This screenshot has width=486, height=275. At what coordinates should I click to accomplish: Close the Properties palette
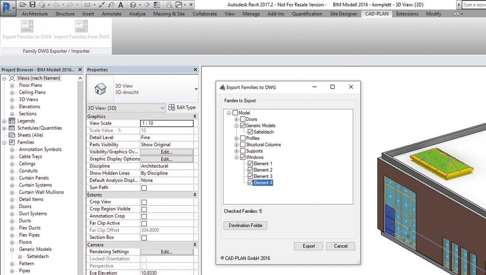[x=195, y=70]
